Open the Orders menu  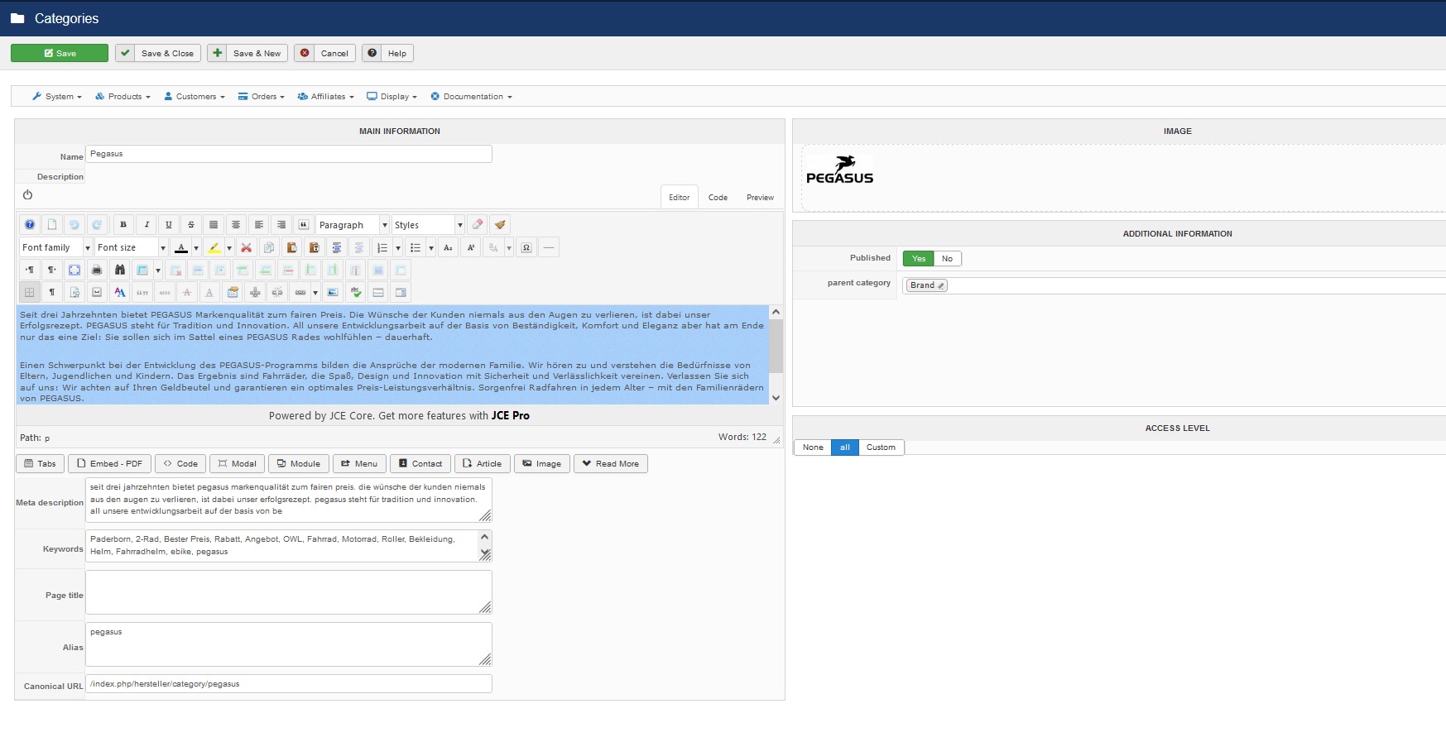click(262, 97)
